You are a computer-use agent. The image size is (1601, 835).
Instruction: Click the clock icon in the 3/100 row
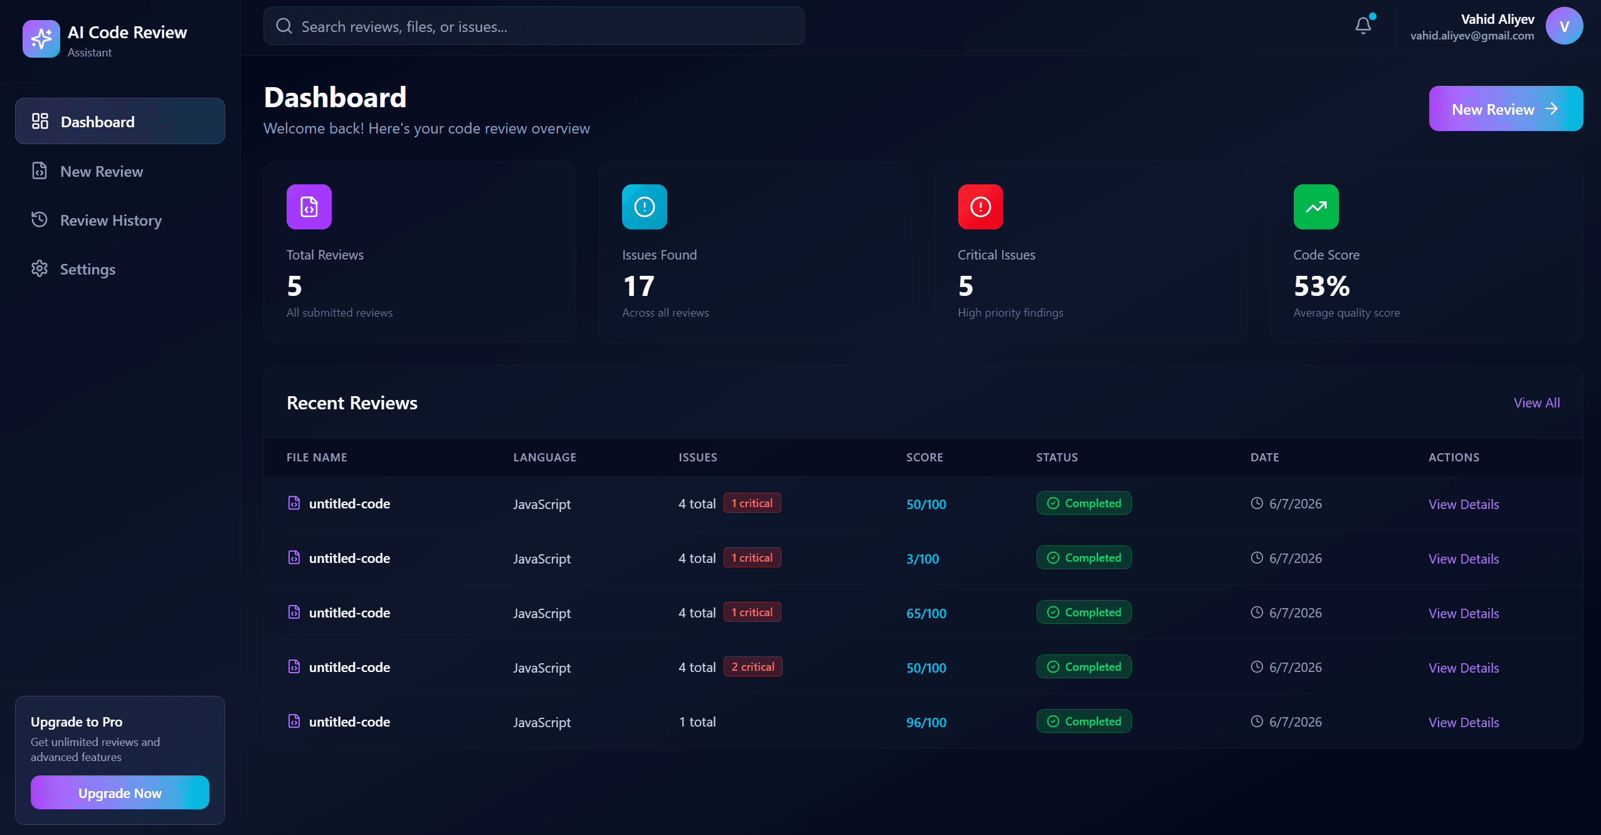click(x=1257, y=557)
